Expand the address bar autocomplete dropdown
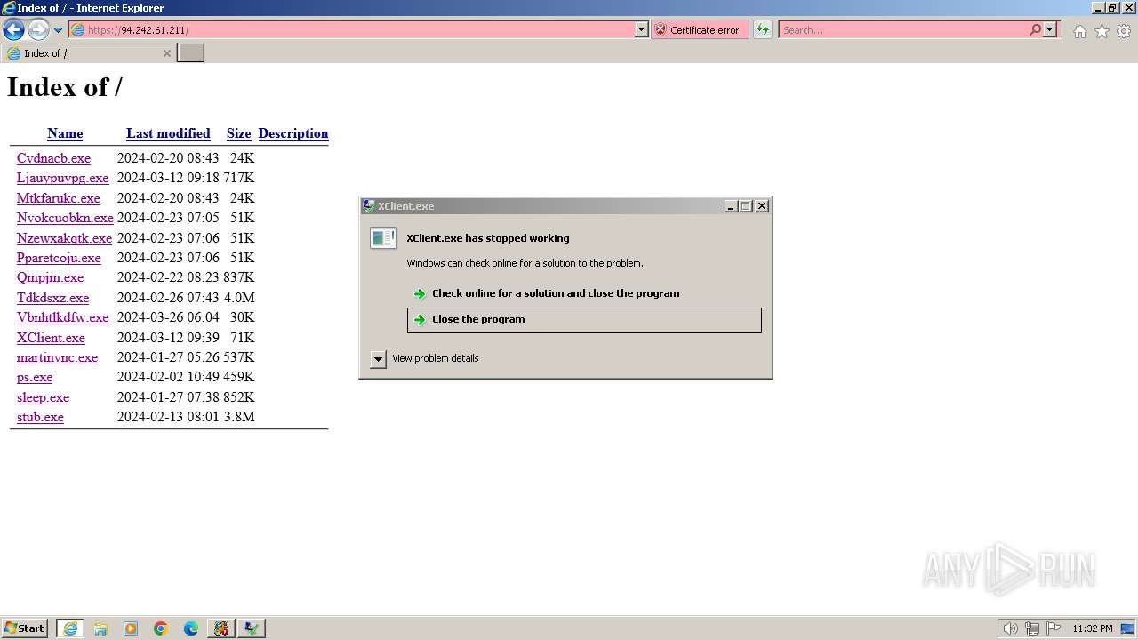This screenshot has height=640, width=1138. pyautogui.click(x=642, y=29)
